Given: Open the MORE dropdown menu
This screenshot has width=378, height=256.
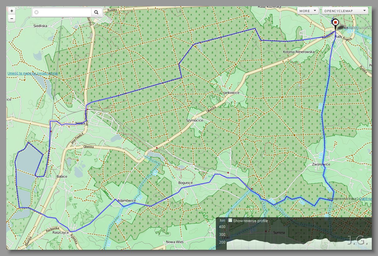Looking at the screenshot, I should [x=308, y=11].
